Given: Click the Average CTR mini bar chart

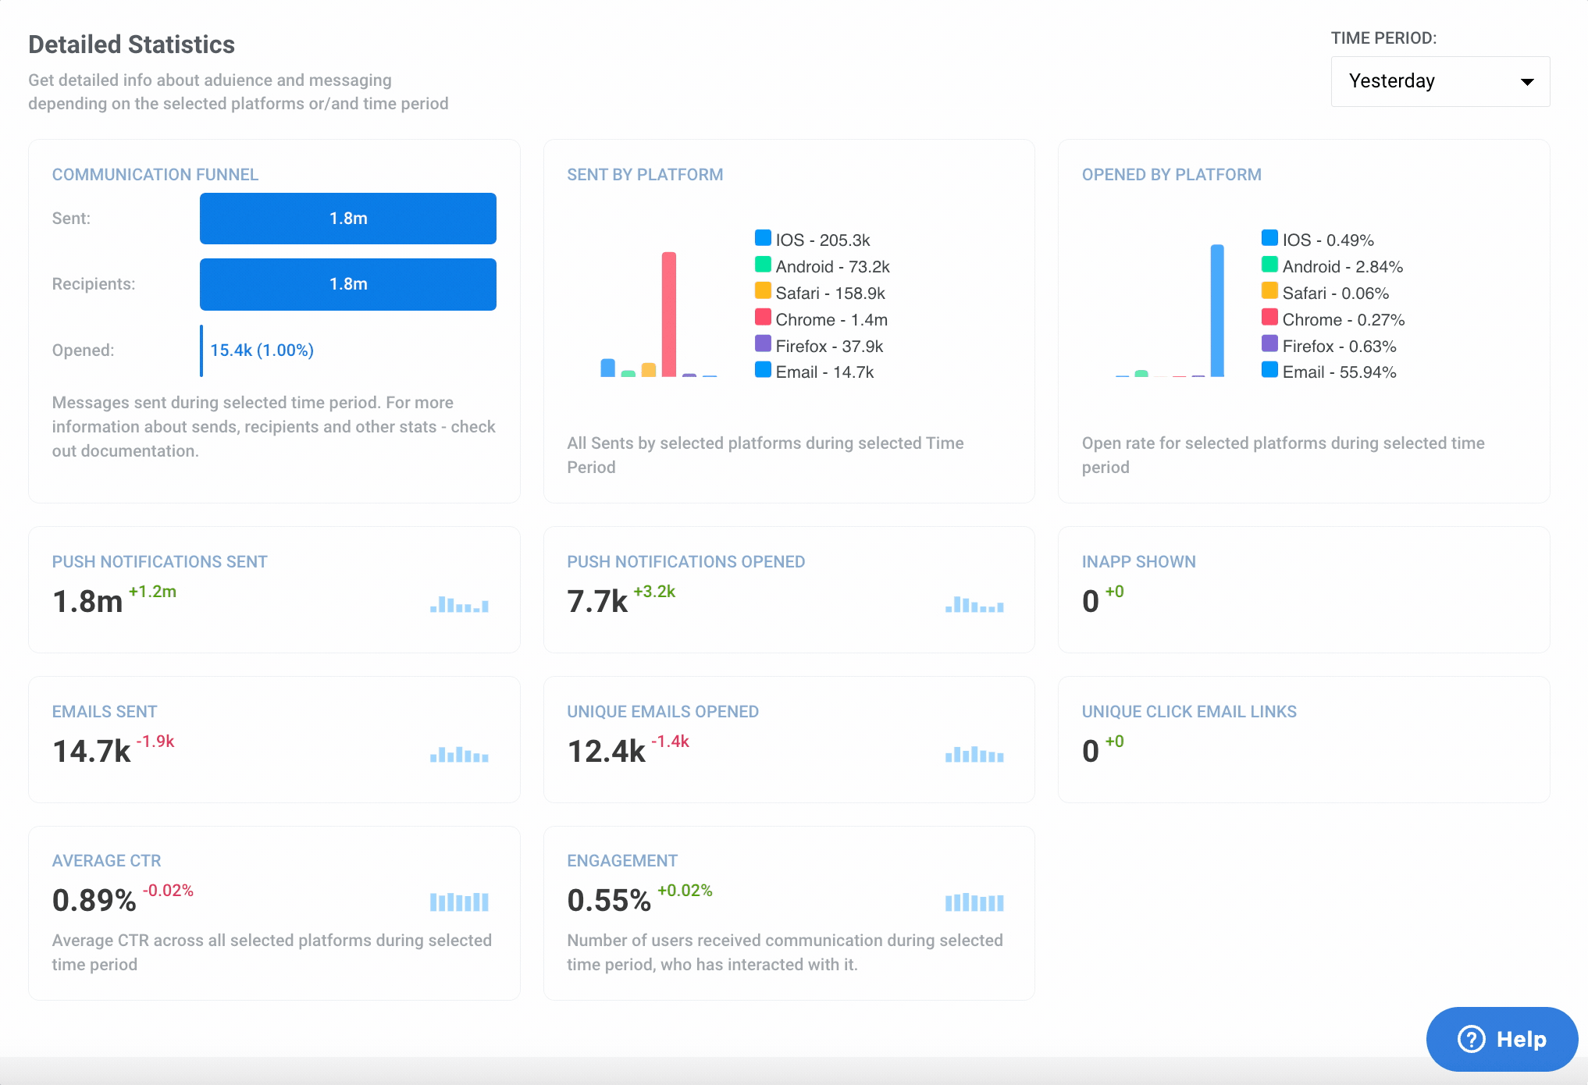Looking at the screenshot, I should coord(459,902).
